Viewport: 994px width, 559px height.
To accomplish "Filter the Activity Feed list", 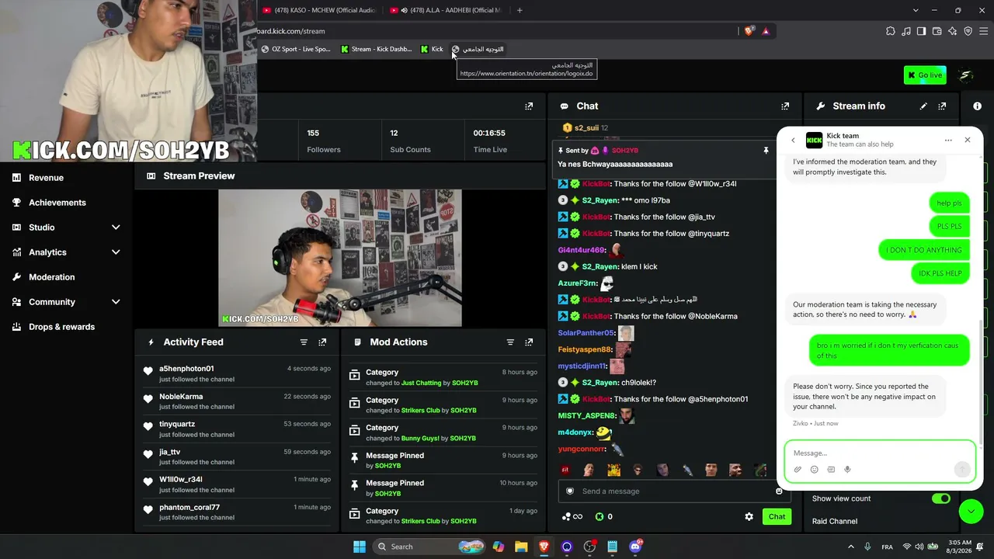I will pos(304,342).
